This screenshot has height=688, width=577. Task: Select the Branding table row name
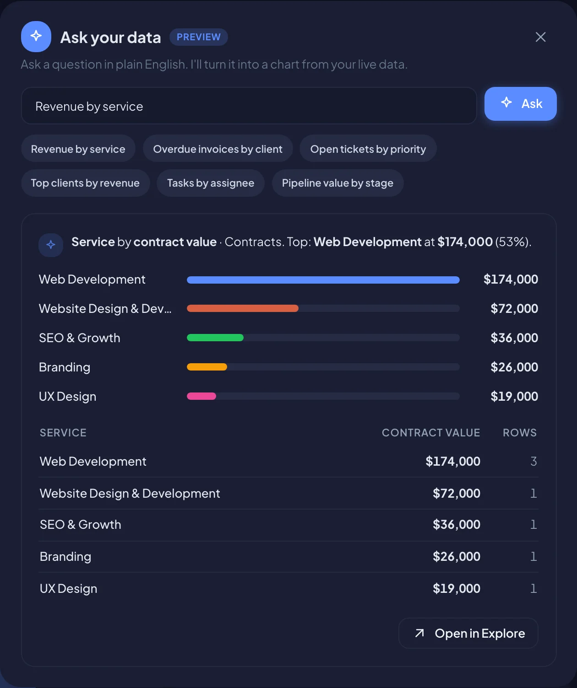coord(65,557)
